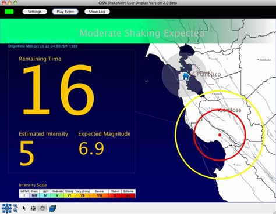The width and height of the screenshot is (276, 214).
Task: Click the Play Event button
Action: (65, 12)
